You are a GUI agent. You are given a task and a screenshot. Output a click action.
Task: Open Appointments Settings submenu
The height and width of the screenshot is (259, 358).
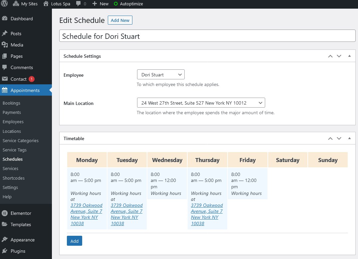point(10,187)
